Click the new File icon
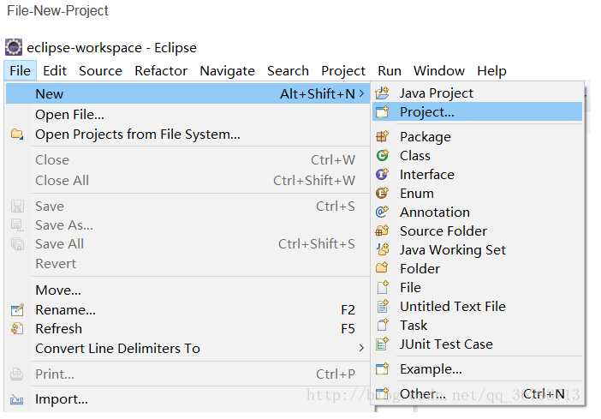The width and height of the screenshot is (601, 419). tap(382, 287)
